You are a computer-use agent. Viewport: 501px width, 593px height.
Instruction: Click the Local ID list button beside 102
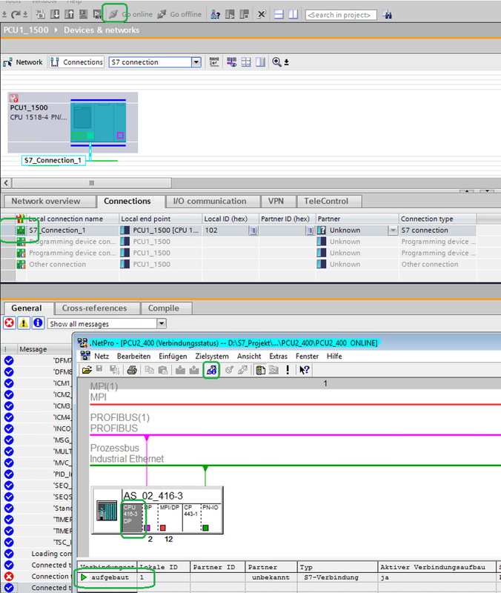click(253, 231)
